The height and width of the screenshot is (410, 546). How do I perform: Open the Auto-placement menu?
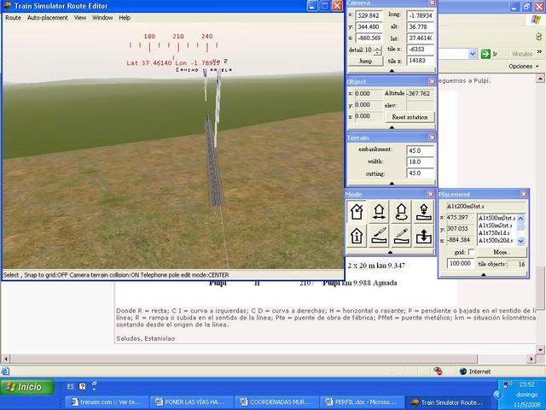tap(46, 17)
